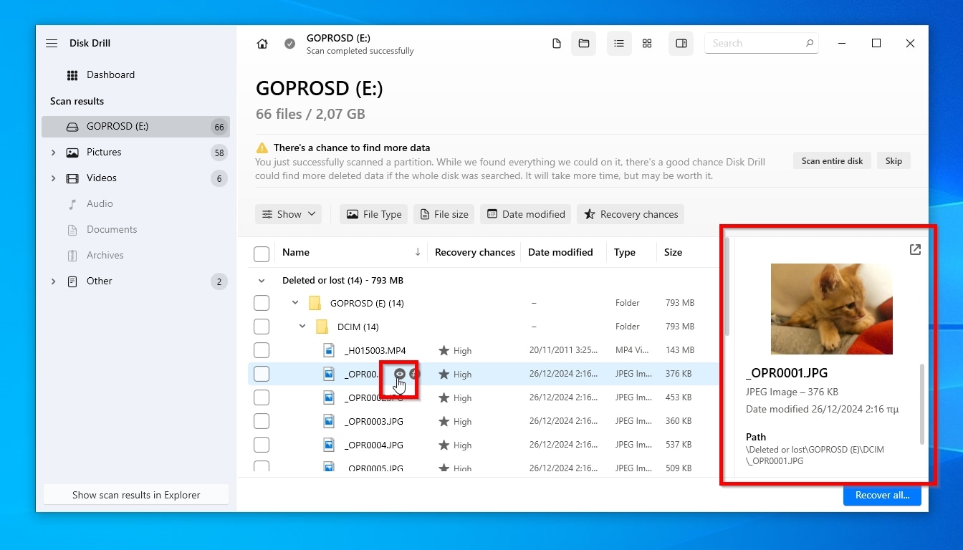
Task: Click the warning triangle icon
Action: pos(262,148)
